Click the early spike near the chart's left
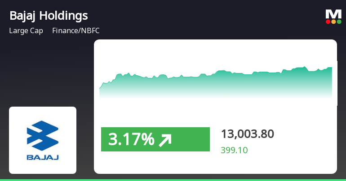The height and width of the screenshot is (181, 346). (x=119, y=74)
